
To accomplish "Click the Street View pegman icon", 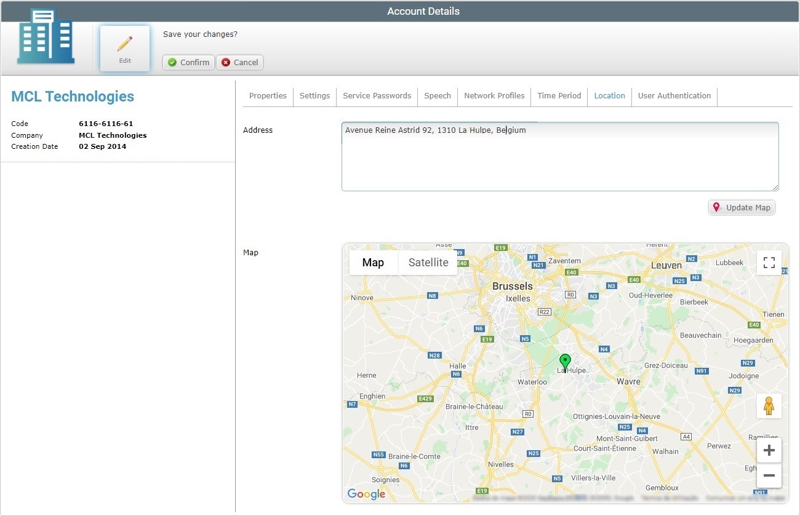I will tap(769, 406).
